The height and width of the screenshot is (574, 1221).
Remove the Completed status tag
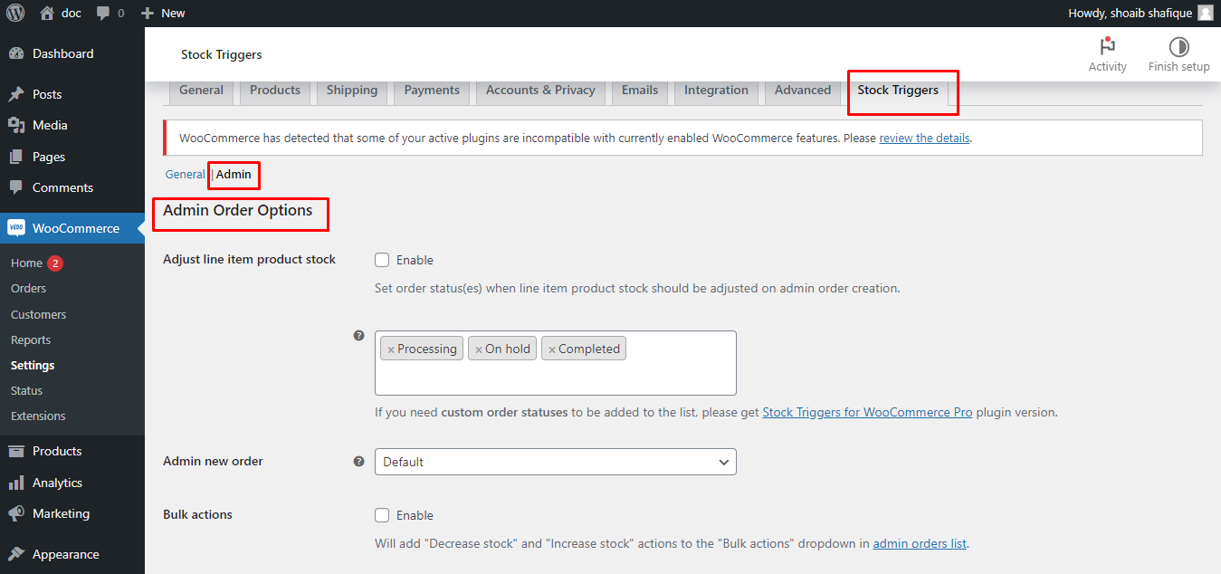pos(552,349)
